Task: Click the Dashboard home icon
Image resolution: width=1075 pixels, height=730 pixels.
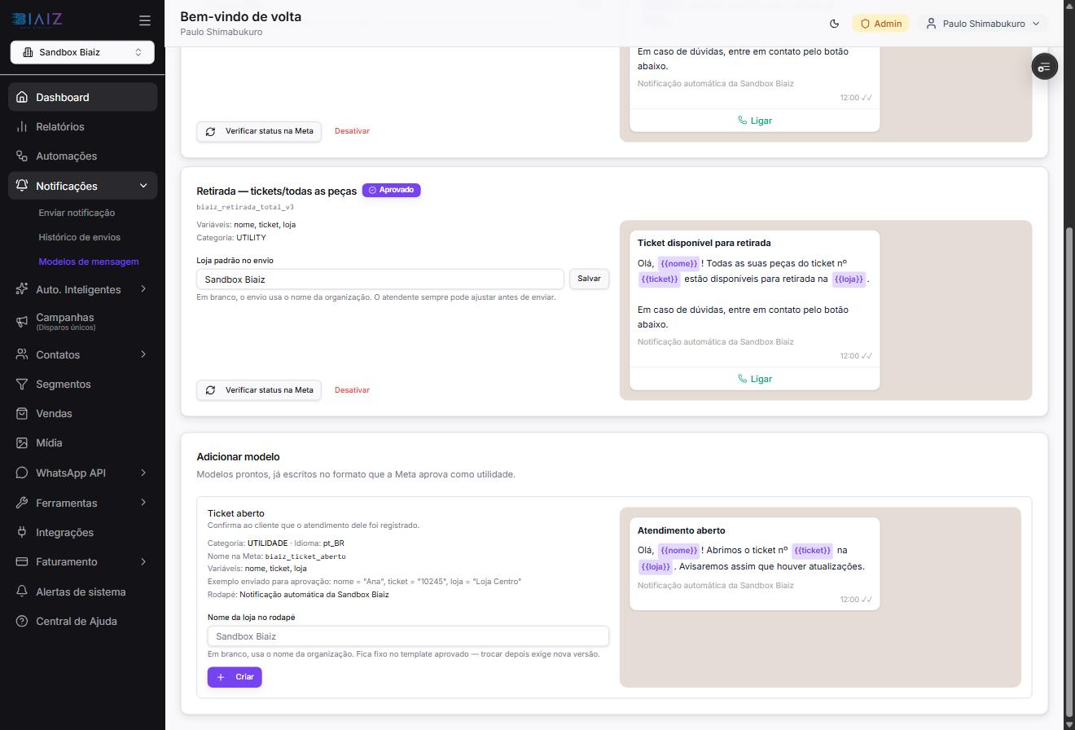Action: point(22,97)
